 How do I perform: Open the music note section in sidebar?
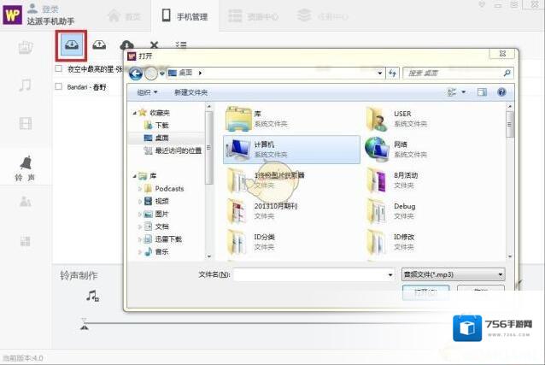pos(26,85)
